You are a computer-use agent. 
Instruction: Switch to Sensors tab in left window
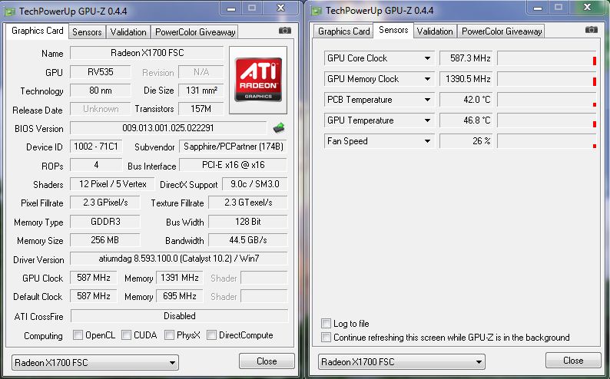[87, 32]
